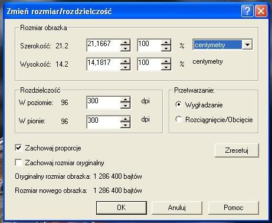This screenshot has height=223, width=272.
Task: Select the Wygładzanie radio button
Action: 178,104
